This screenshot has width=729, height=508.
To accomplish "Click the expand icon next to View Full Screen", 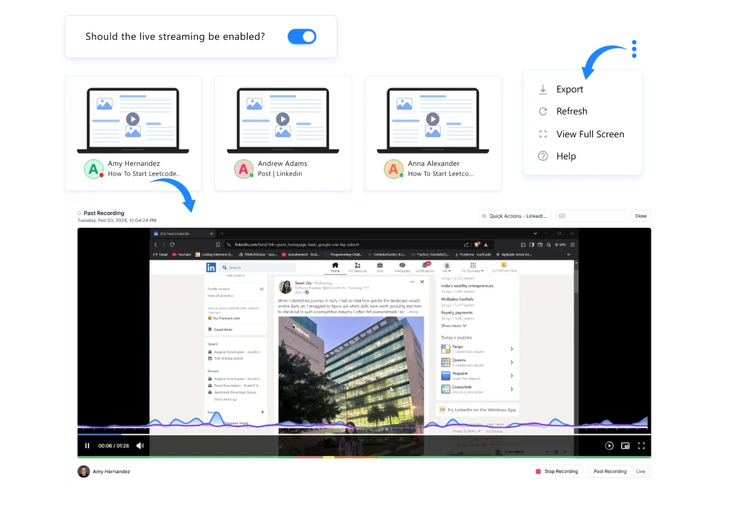I will 542,134.
